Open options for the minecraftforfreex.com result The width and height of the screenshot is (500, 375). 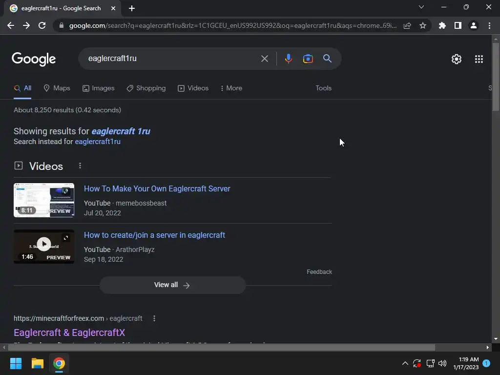click(154, 318)
